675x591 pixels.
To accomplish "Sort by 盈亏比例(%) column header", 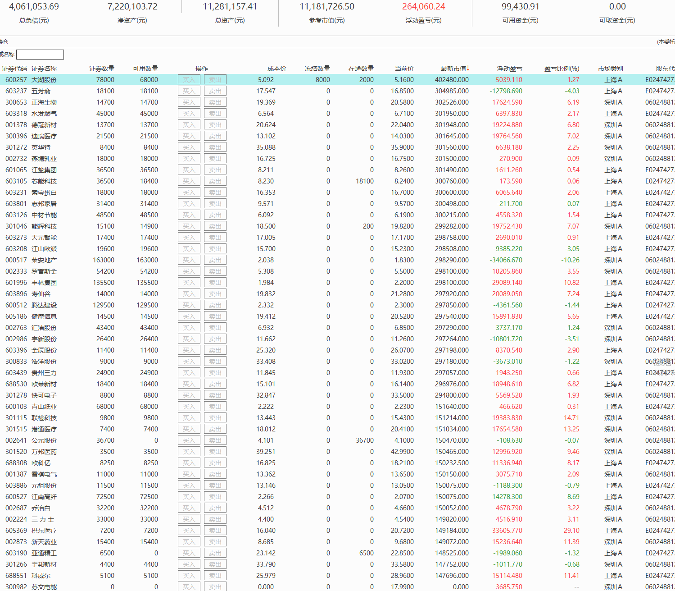I will click(562, 69).
